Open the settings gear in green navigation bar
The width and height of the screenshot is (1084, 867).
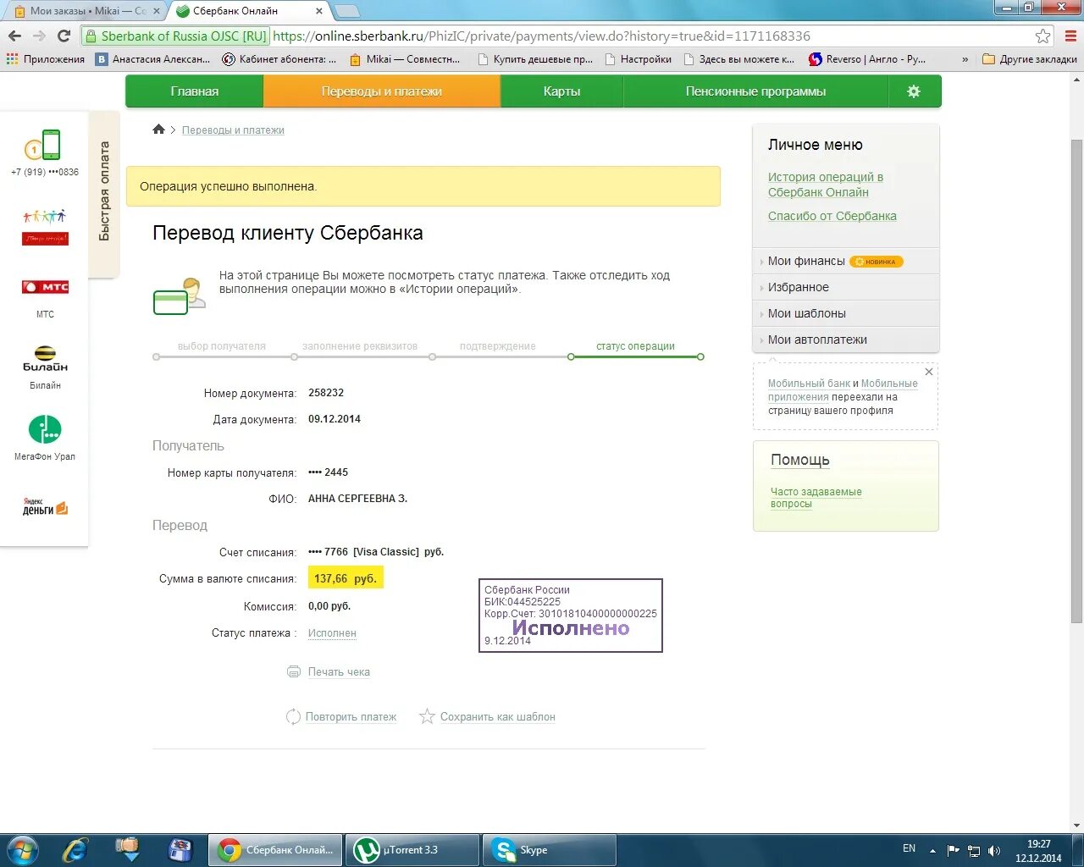coord(914,91)
